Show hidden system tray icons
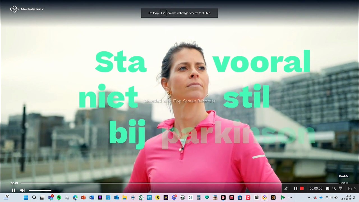359x202 pixels. tap(309, 198)
